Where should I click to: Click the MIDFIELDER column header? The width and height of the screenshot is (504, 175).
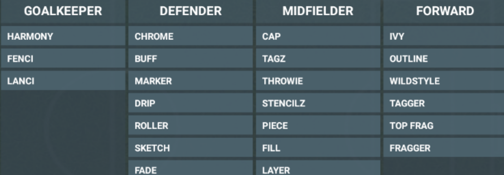(318, 11)
